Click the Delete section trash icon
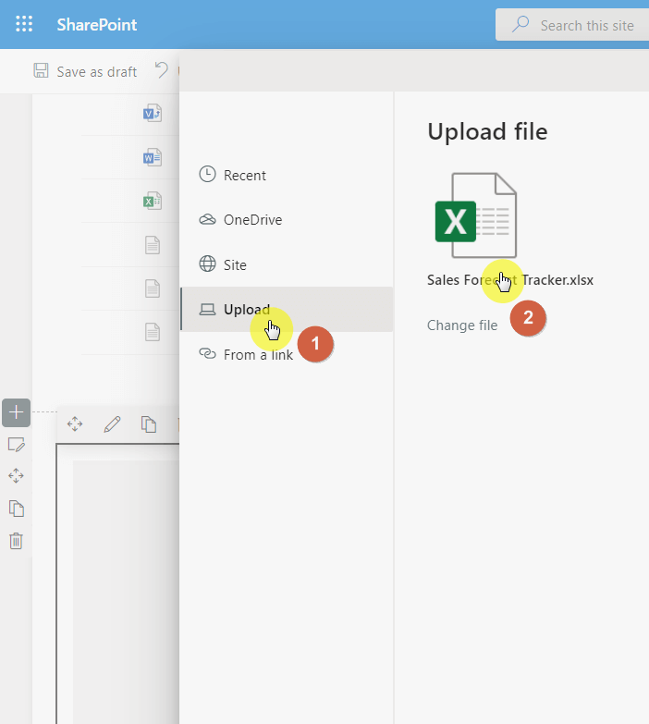649x724 pixels. (16, 540)
